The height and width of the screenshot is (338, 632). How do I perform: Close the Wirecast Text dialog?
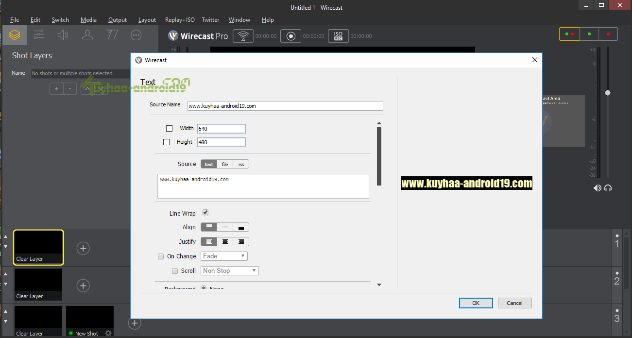coord(535,60)
